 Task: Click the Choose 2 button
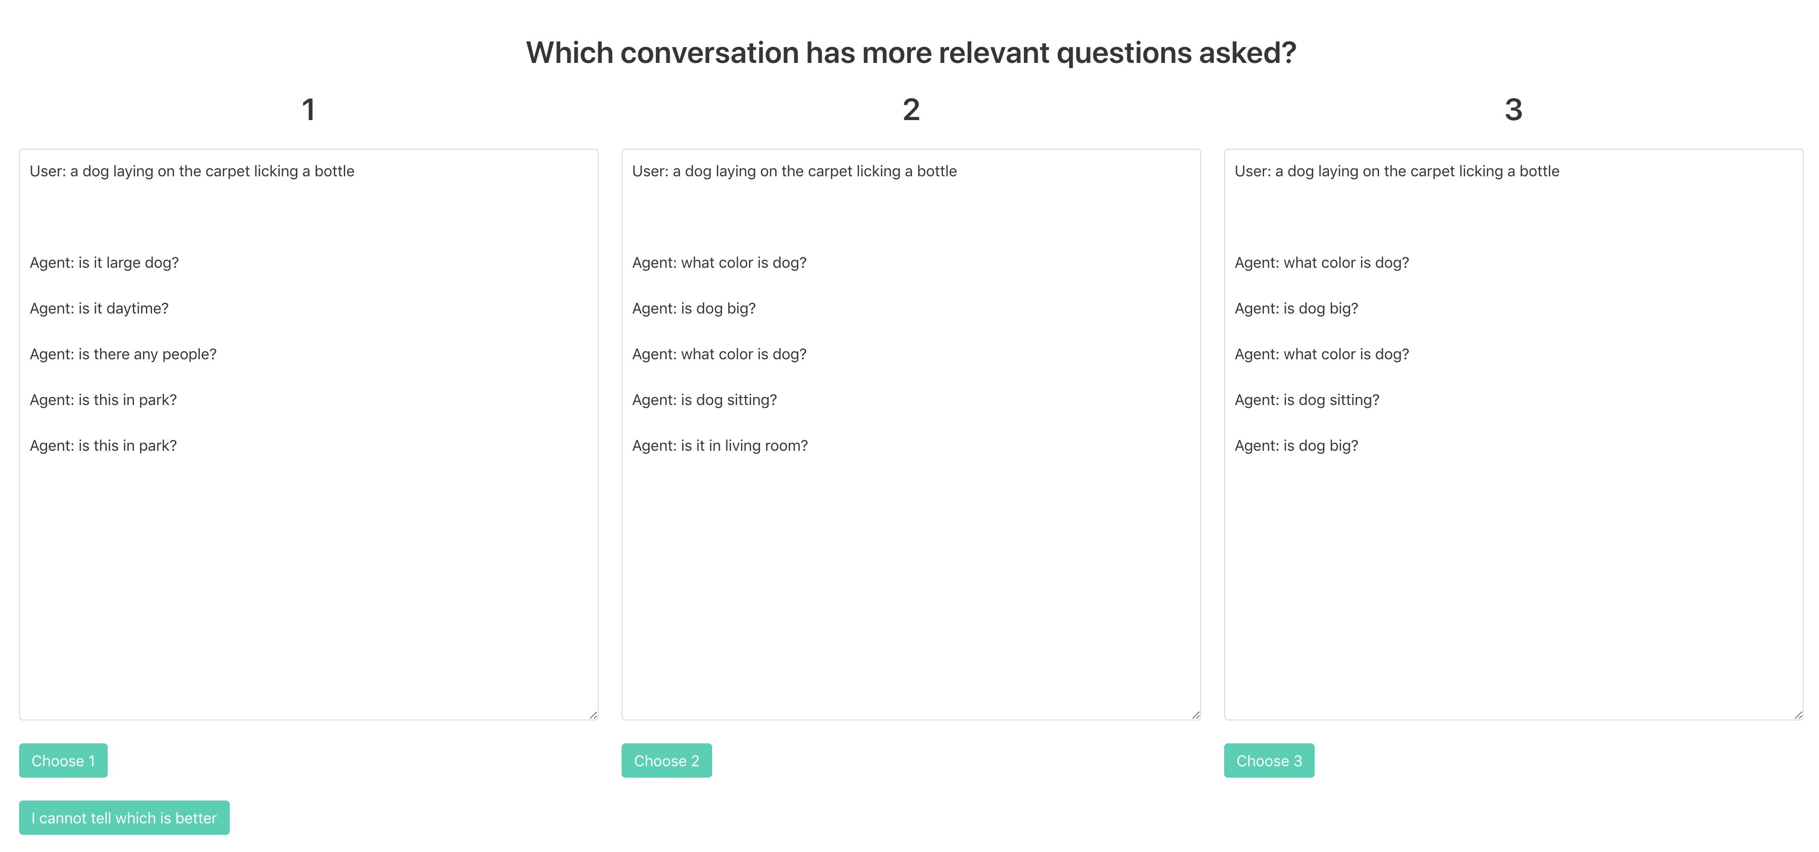coord(666,760)
